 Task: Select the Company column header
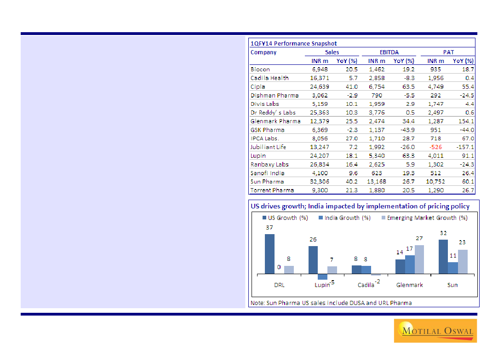click(x=263, y=52)
